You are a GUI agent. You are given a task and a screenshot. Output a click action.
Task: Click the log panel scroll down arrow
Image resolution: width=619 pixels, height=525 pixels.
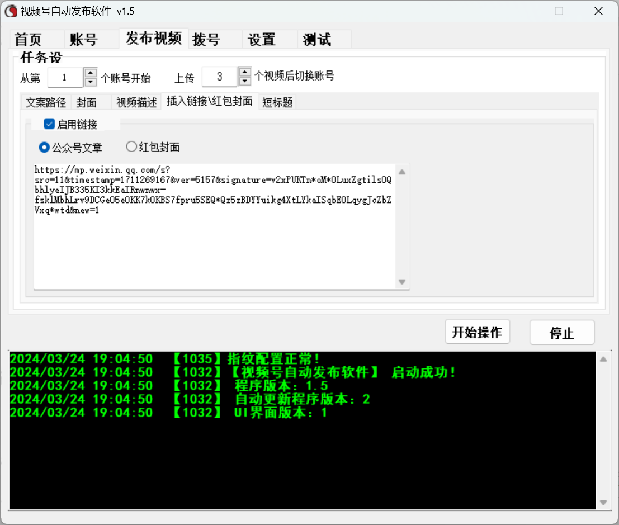pos(603,502)
